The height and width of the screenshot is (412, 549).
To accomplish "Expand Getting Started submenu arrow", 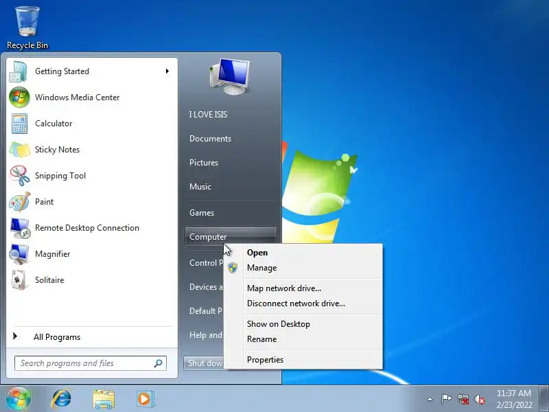I will (x=167, y=71).
